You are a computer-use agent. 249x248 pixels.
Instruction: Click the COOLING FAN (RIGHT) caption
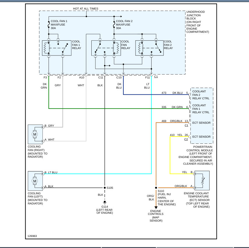pos(38,152)
